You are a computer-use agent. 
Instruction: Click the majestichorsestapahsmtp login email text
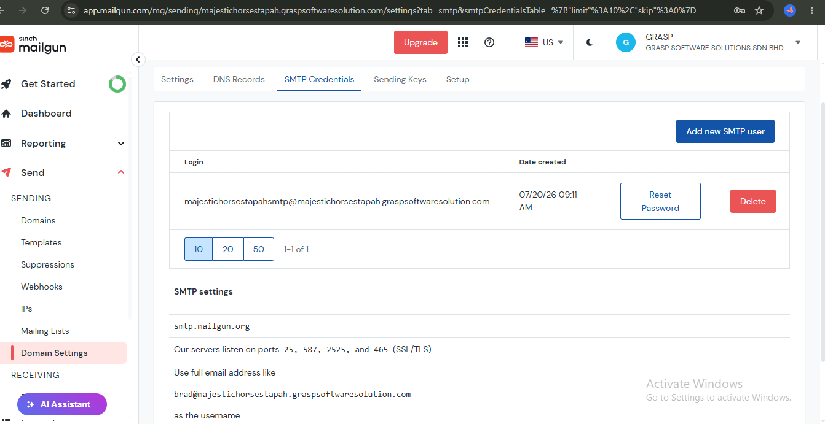click(337, 201)
